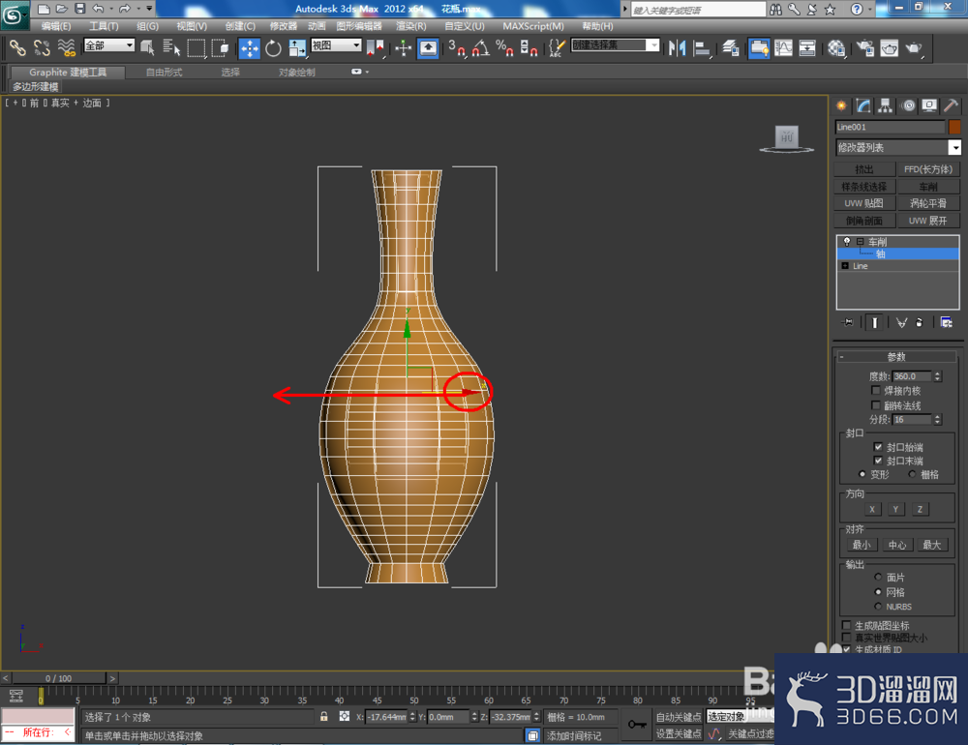Open the Hierarchy panel tab

coord(886,105)
